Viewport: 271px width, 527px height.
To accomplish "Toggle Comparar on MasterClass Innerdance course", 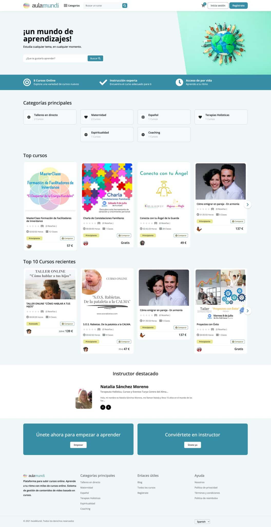I will click(x=67, y=238).
